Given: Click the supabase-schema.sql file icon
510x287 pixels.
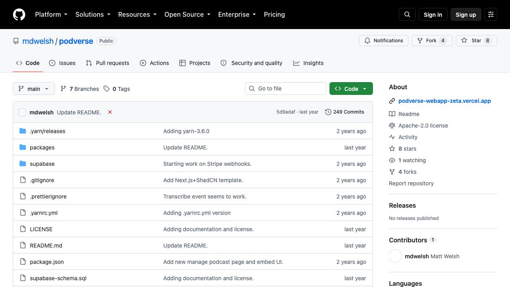Looking at the screenshot, I should pos(23,278).
